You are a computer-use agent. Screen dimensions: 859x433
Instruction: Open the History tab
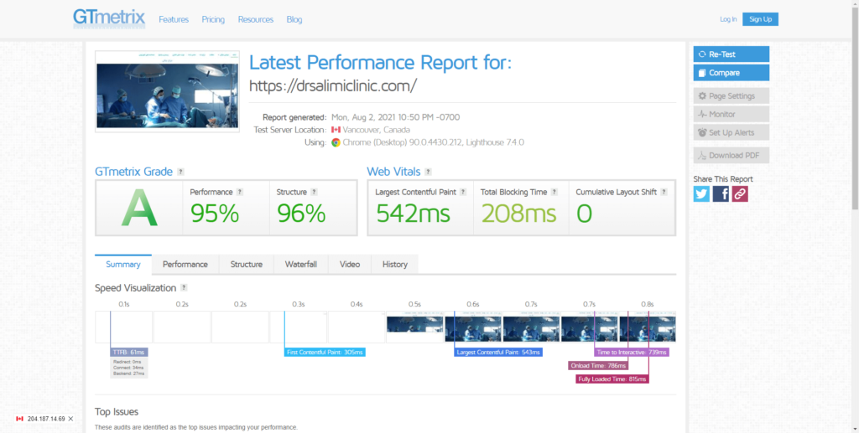(x=394, y=265)
